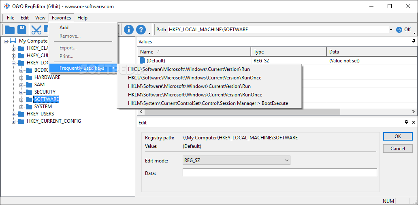Viewport: 418px width, 205px height.
Task: Expand the SOFTWARE key node
Action: 21,99
